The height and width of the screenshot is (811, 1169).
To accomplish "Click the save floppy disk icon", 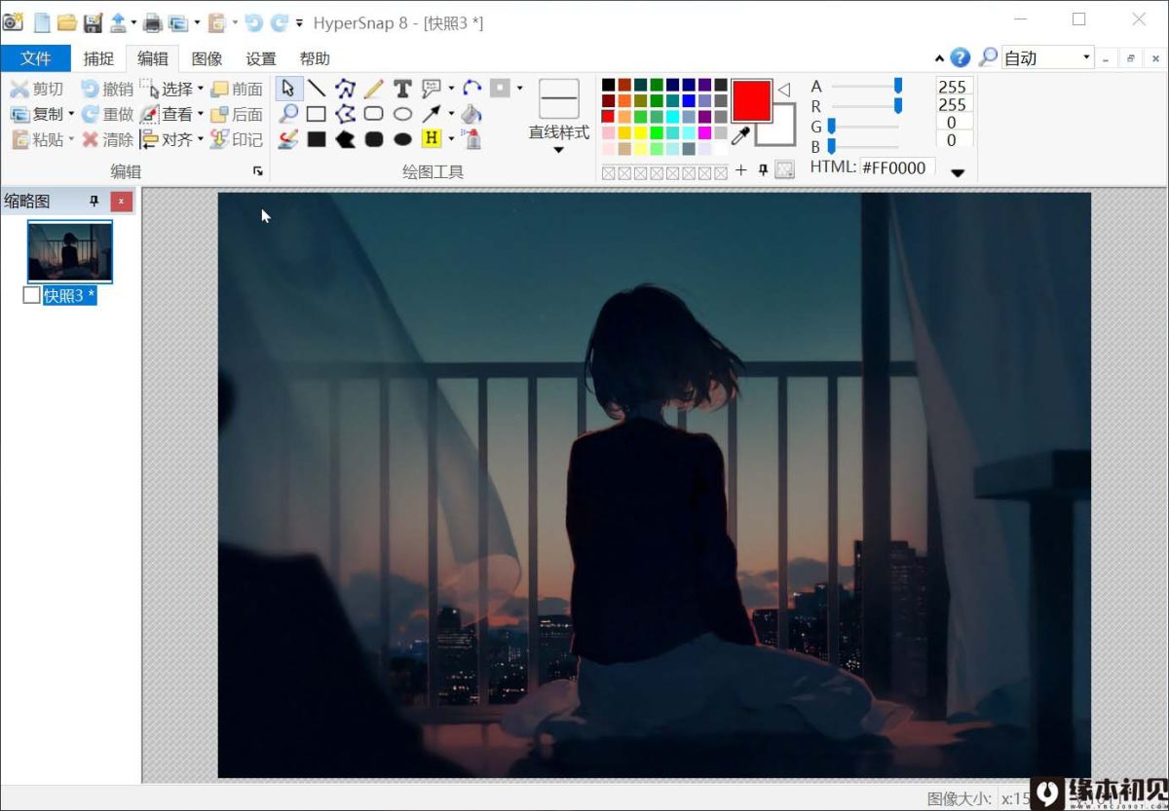I will point(93,22).
